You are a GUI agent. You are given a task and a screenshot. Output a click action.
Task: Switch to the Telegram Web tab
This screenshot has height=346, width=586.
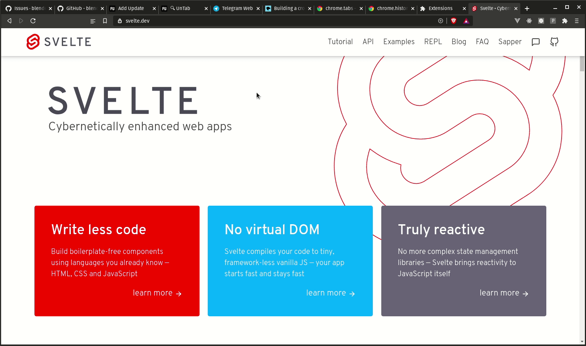[x=237, y=8]
